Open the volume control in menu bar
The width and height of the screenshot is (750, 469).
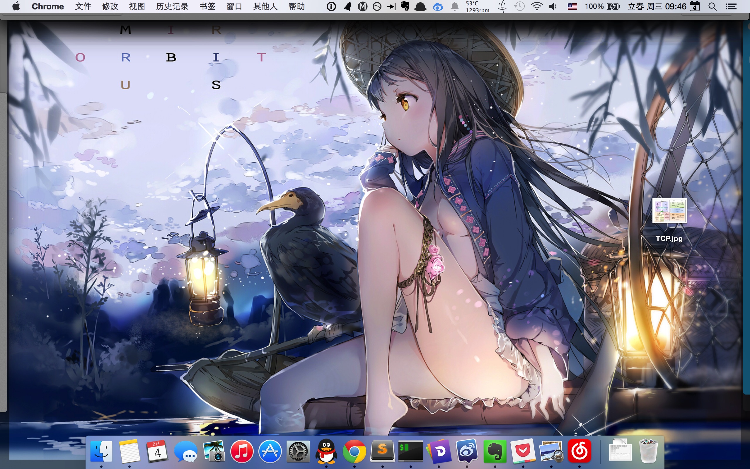coord(553,6)
